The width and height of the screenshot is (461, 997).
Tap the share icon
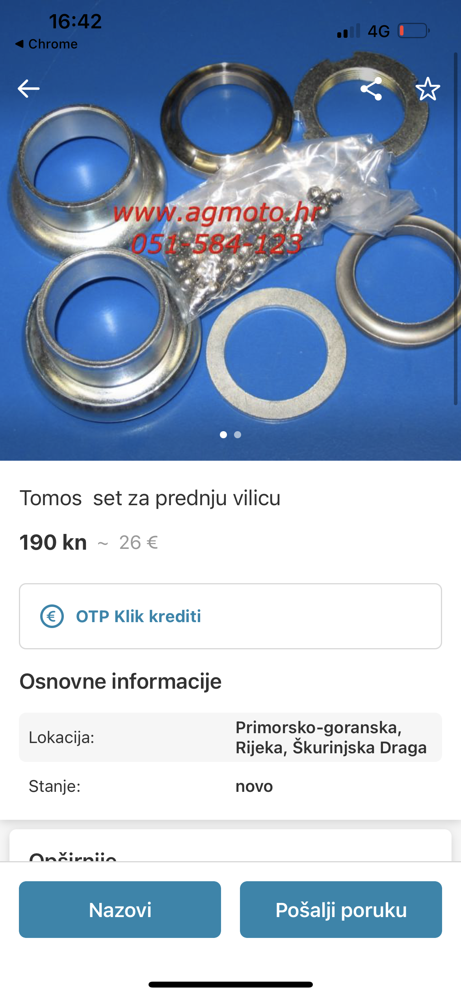click(371, 89)
